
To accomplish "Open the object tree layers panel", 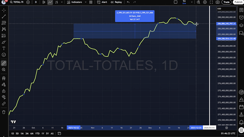I will coord(241,25).
